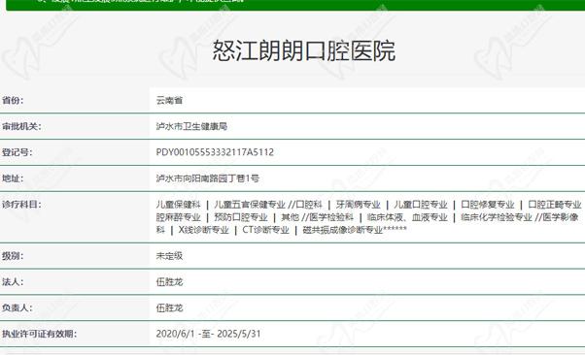
Task: Click the 负责人 label
Action: [x=17, y=308]
